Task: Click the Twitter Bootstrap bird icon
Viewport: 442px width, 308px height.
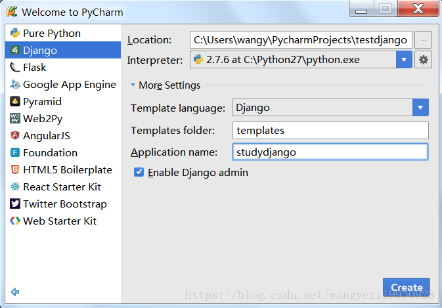Action: (14, 204)
